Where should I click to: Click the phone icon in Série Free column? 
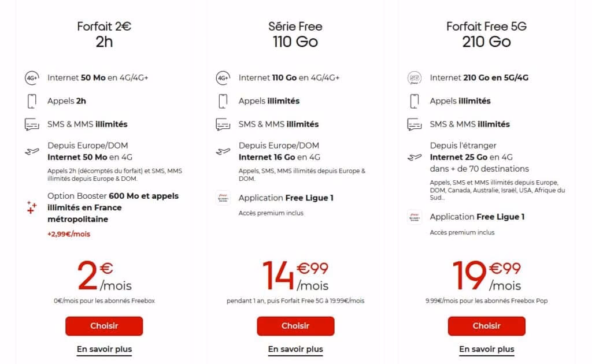pyautogui.click(x=223, y=101)
